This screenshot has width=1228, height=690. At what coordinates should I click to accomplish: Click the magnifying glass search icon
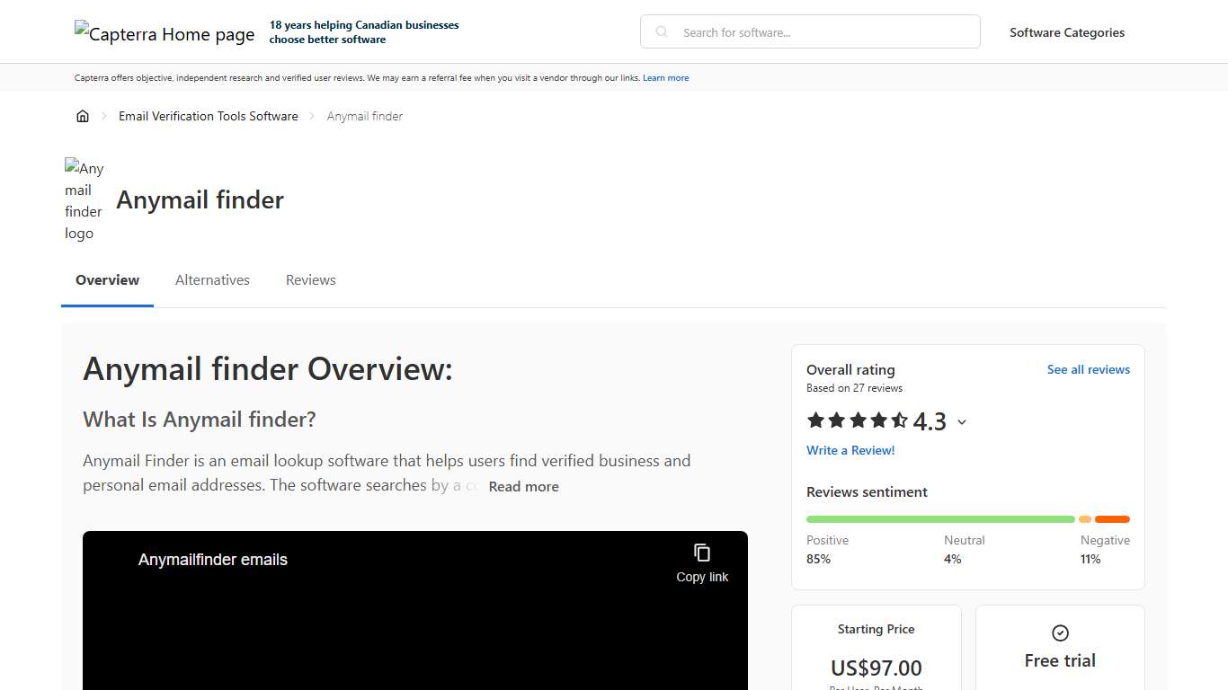tap(661, 31)
